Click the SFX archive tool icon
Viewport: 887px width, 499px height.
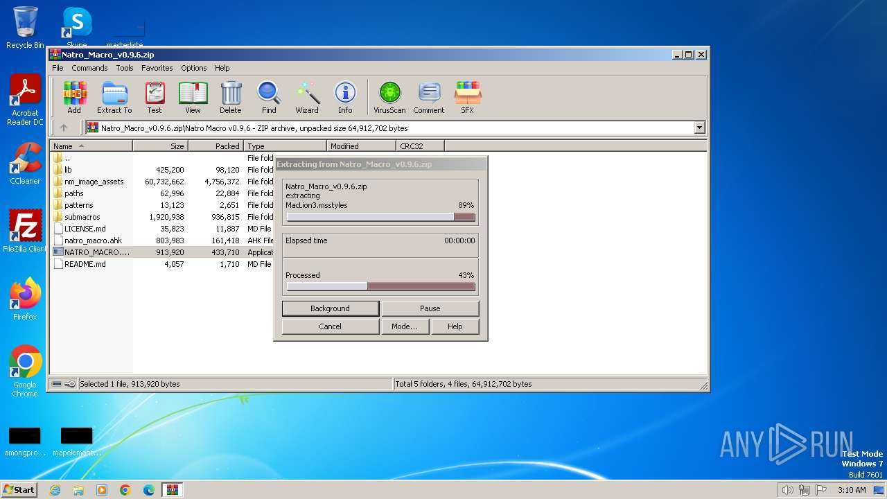(x=468, y=97)
